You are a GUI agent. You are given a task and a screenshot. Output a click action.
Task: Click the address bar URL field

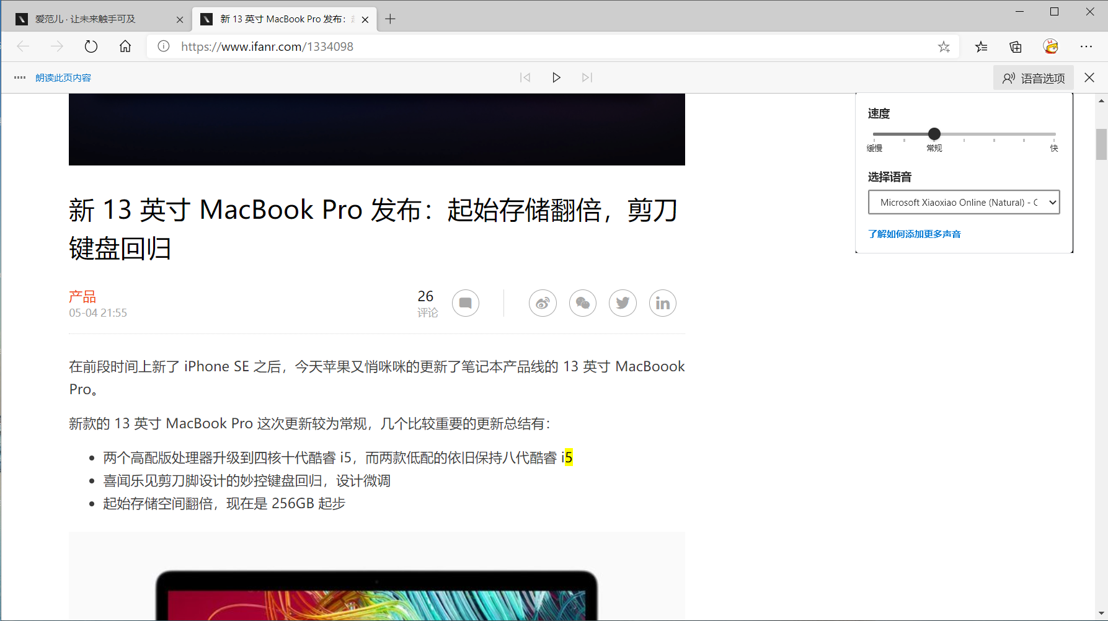(546, 46)
